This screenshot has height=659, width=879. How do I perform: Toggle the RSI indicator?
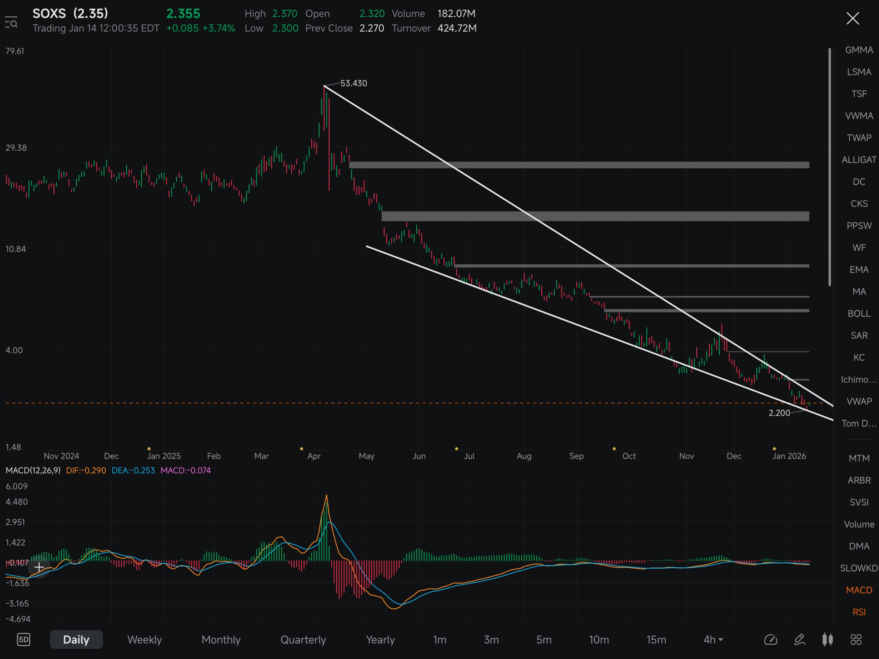click(x=859, y=612)
